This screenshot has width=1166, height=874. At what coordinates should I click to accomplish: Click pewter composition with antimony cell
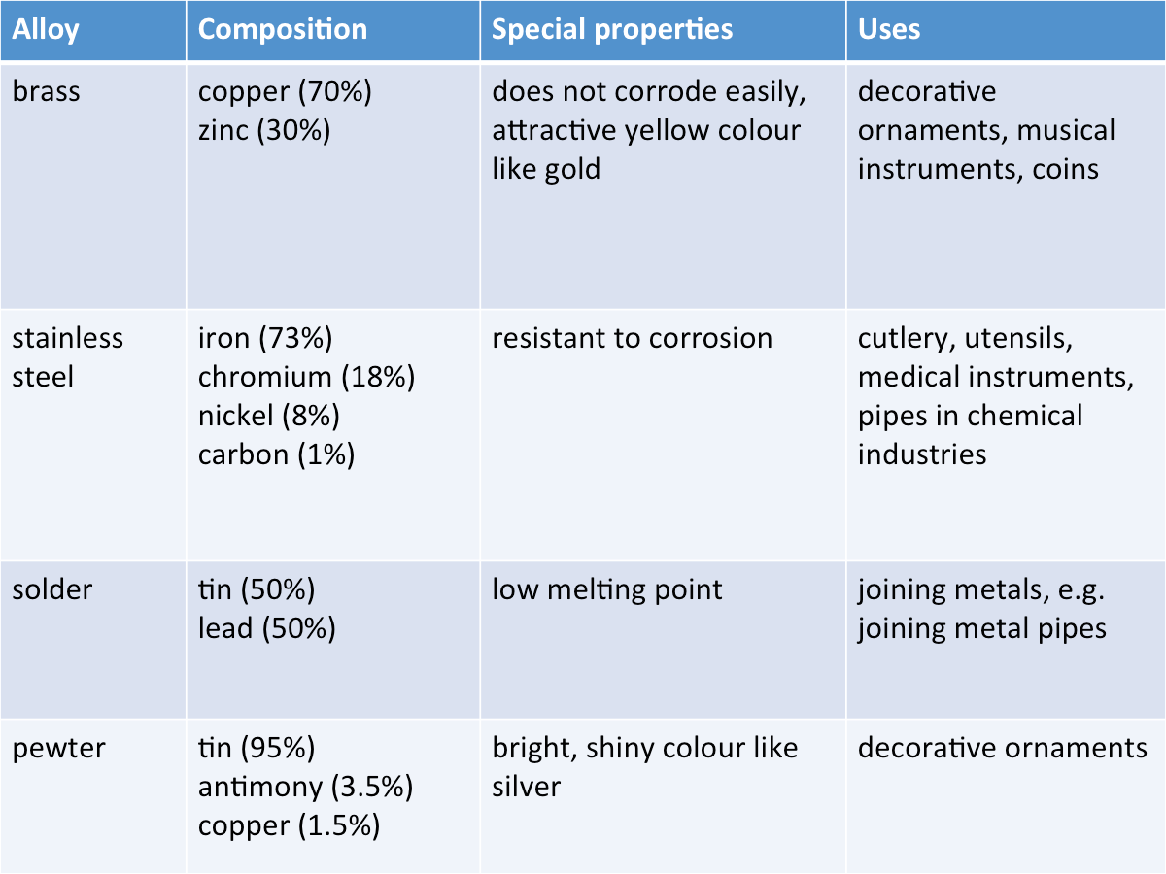pos(305,787)
